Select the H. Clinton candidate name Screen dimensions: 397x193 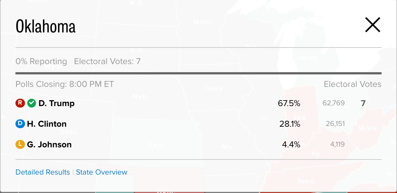pos(47,124)
